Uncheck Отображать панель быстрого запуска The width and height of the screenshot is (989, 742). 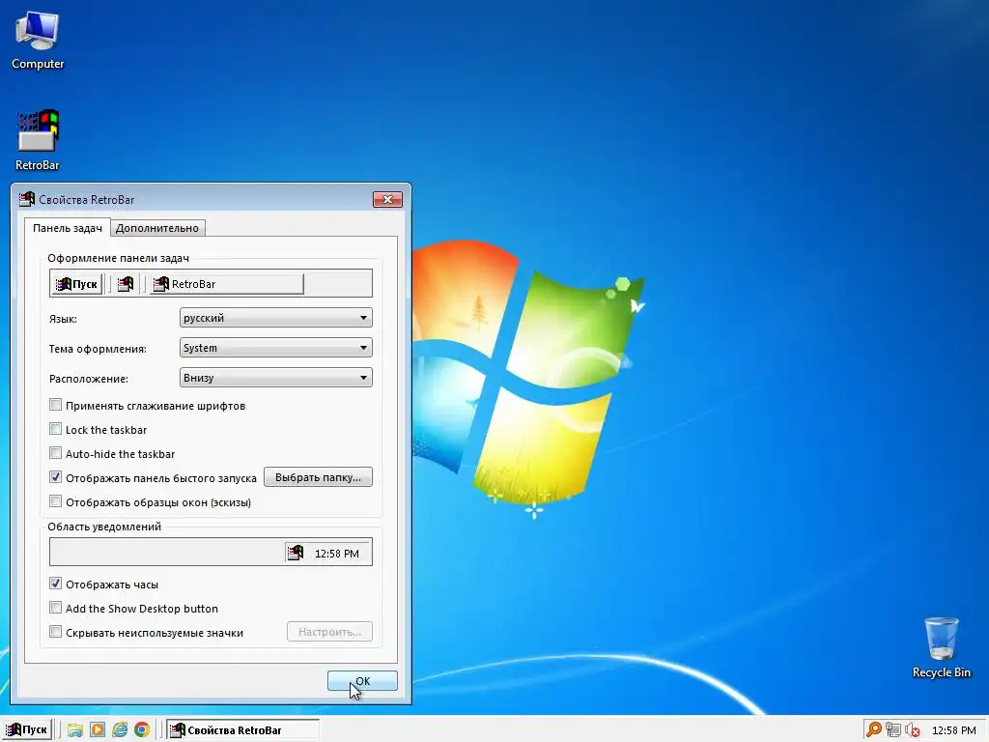(55, 477)
